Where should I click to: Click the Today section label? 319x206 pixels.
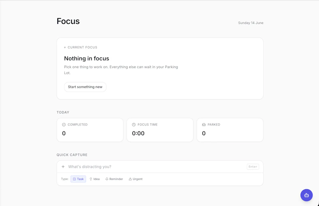[63, 112]
